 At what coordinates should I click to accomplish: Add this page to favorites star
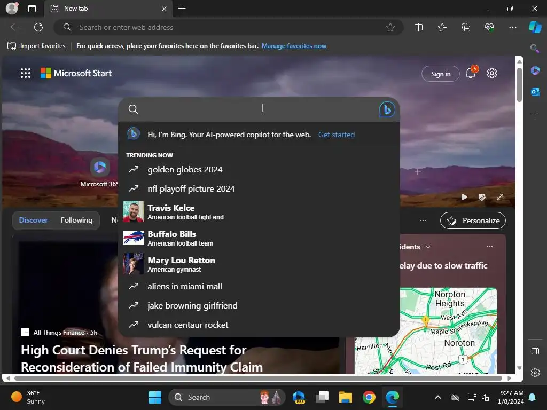pos(390,27)
